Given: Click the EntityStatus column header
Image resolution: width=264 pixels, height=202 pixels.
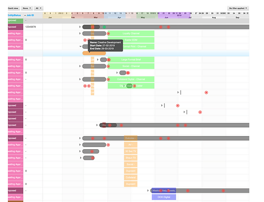Looking at the screenshot, I should pyautogui.click(x=14, y=15).
